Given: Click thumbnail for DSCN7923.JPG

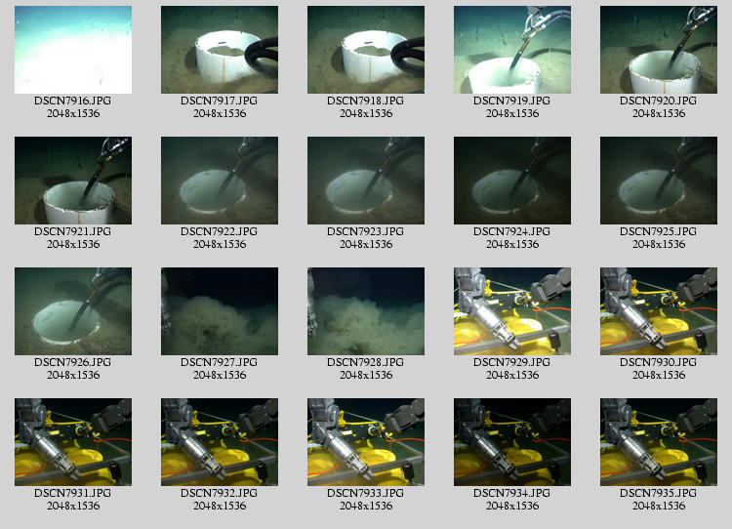Looking at the screenshot, I should tap(366, 181).
